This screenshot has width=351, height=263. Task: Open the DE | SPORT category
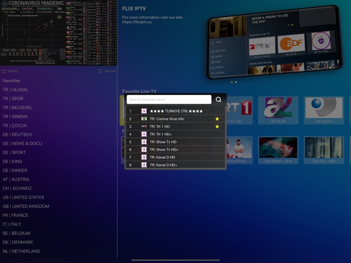point(14,152)
